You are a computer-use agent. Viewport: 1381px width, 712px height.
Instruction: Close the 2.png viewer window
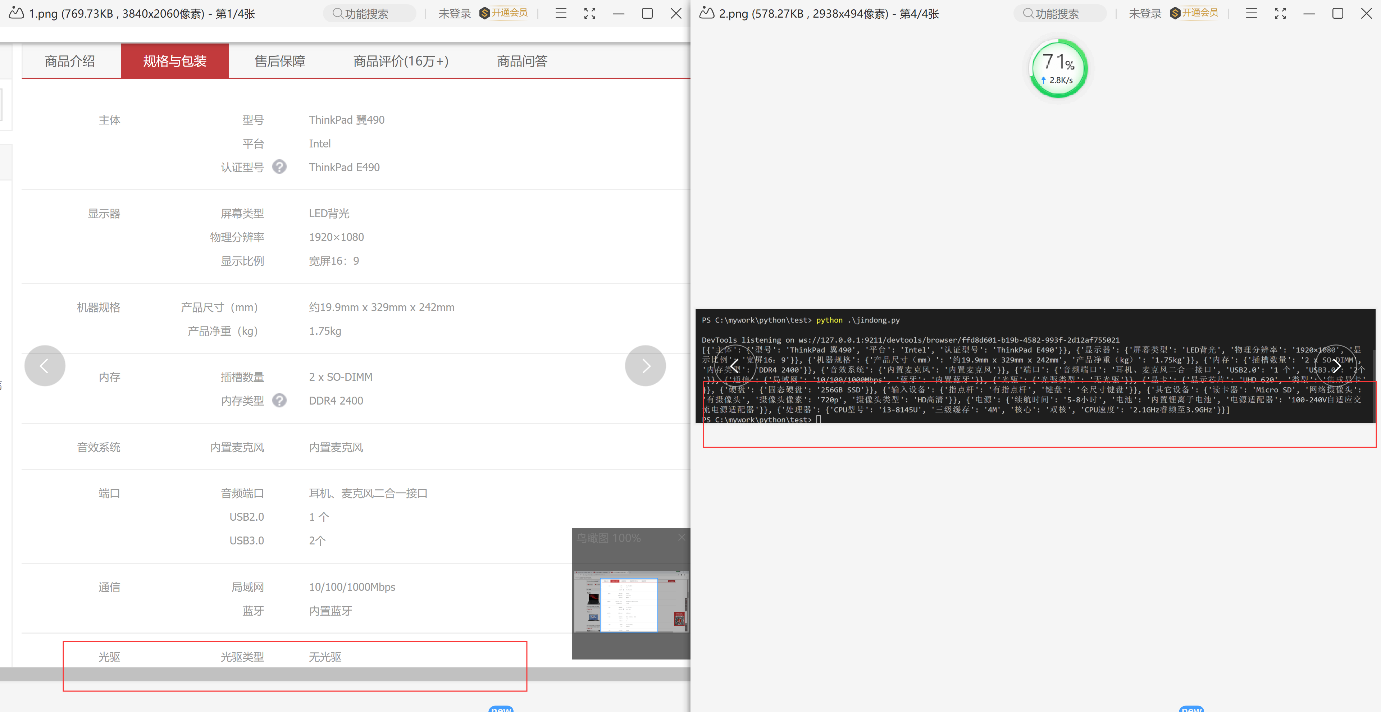click(1367, 13)
